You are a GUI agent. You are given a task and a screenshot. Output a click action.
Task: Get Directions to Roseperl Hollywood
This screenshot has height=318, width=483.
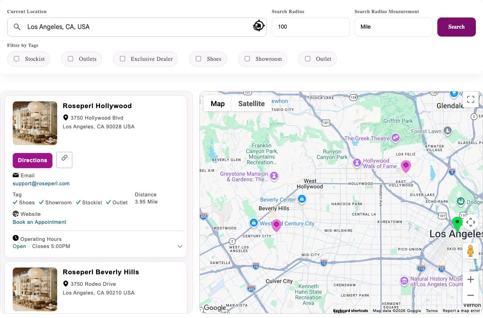click(x=33, y=160)
